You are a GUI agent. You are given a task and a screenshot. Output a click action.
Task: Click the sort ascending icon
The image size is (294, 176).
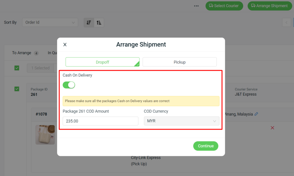(99, 22)
